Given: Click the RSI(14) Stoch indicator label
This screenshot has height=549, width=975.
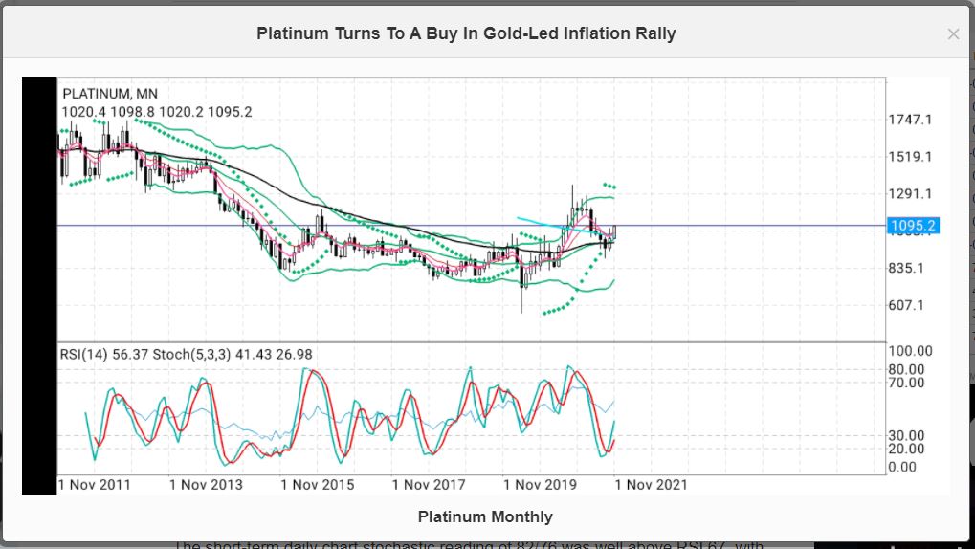Looking at the screenshot, I should [186, 355].
